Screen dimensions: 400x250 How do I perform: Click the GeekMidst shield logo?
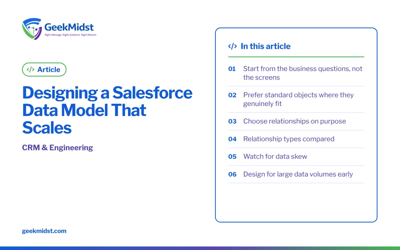point(32,29)
